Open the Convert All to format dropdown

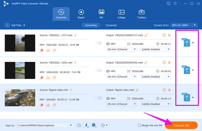[184, 25]
